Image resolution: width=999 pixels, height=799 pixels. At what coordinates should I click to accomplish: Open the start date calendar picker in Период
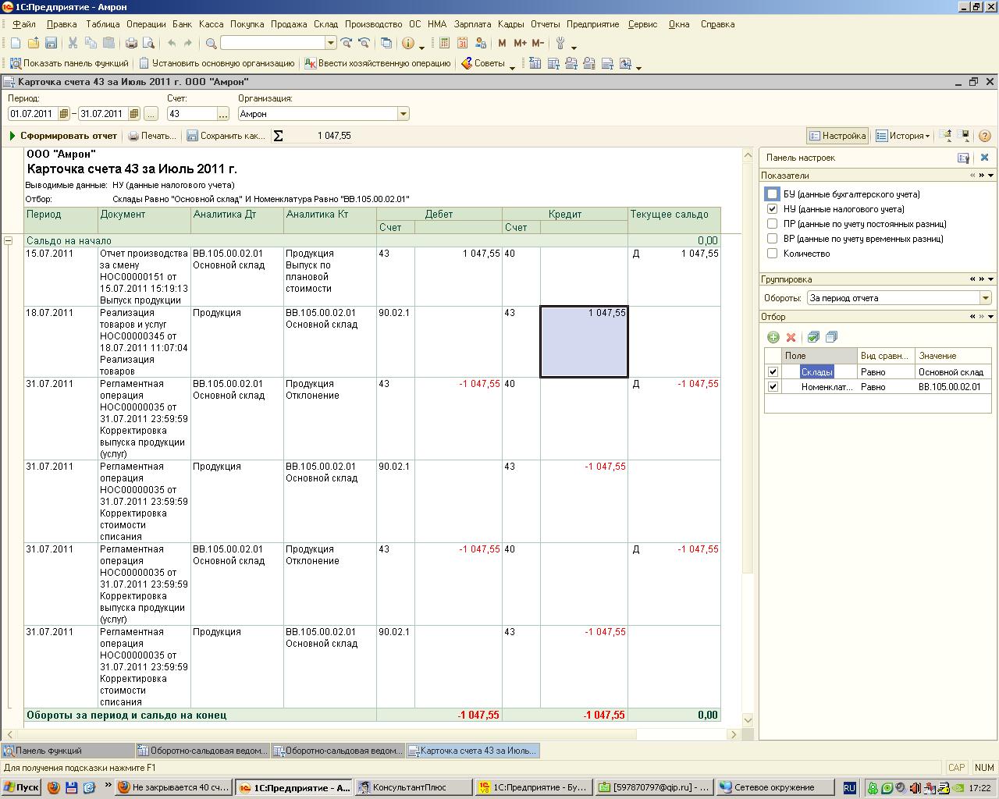(64, 114)
